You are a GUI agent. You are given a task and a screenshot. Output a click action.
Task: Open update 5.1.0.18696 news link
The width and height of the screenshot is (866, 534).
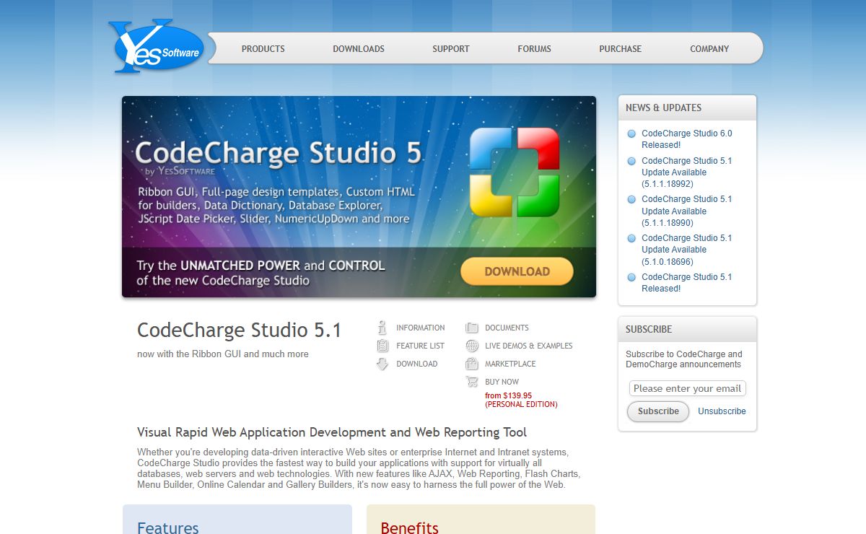(x=686, y=250)
